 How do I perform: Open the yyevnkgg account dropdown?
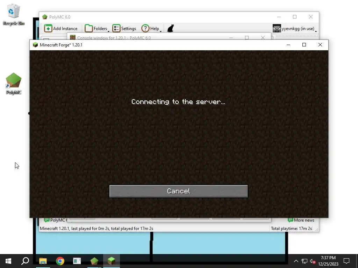click(x=294, y=29)
